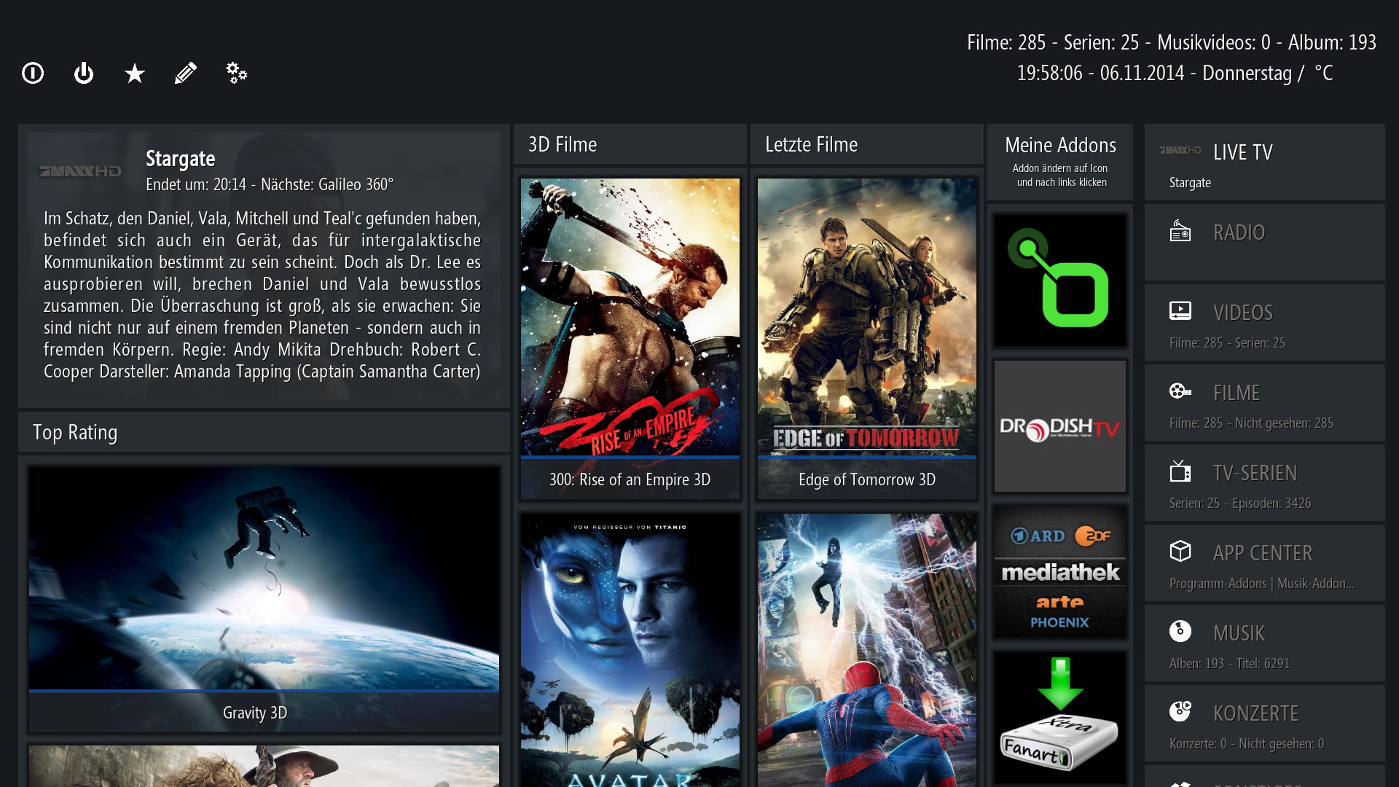
Task: Open the Spider-Man movie poster
Action: [867, 650]
